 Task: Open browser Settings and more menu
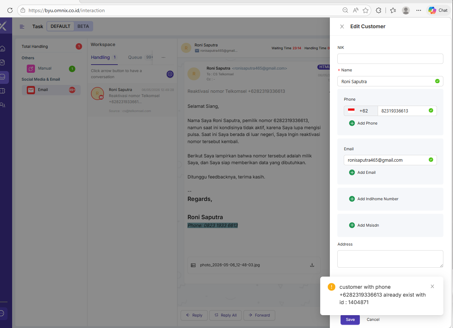pyautogui.click(x=419, y=10)
